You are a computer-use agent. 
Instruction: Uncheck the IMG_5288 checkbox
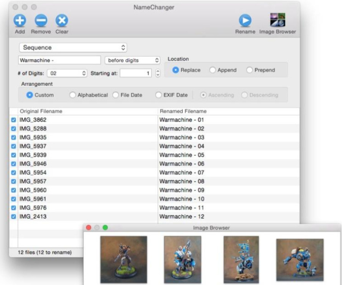(14, 129)
